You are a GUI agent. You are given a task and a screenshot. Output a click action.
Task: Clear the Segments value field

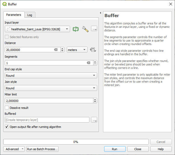88,63
